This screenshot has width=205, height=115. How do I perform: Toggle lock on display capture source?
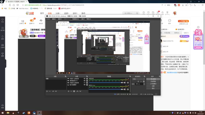point(87,85)
